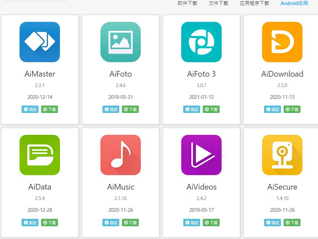Select the Android应用 tab
318x239 pixels.
(294, 3)
